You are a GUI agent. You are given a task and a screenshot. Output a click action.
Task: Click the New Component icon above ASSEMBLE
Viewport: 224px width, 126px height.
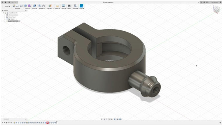pyautogui.click(x=40, y=6)
